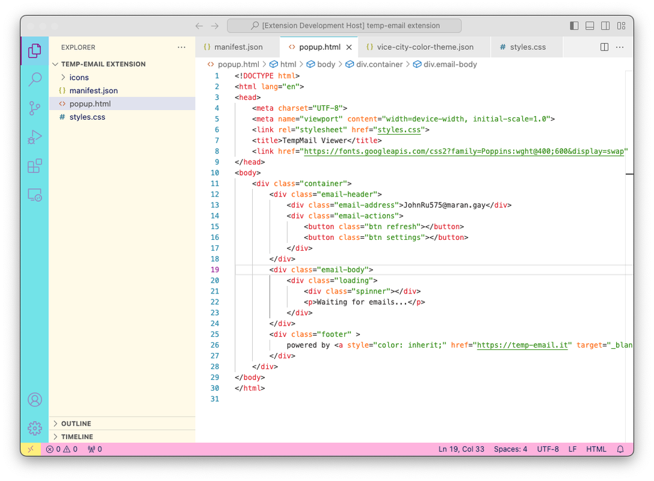Click the TempMail Viewer title text

tap(315, 141)
